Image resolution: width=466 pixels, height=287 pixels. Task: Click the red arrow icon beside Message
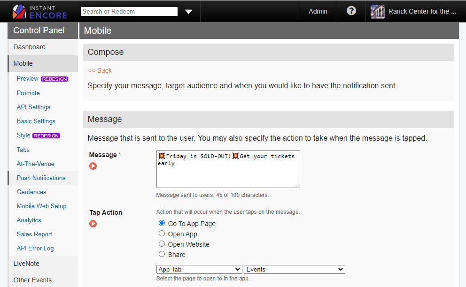(93, 166)
